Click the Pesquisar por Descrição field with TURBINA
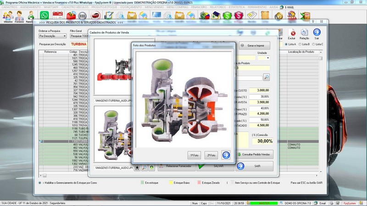Viewport: 367px width, 206px height. pos(78,44)
